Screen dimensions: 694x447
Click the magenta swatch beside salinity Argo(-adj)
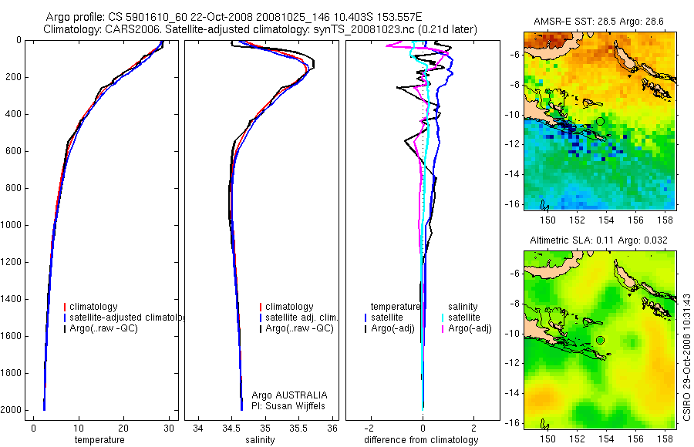tap(443, 328)
